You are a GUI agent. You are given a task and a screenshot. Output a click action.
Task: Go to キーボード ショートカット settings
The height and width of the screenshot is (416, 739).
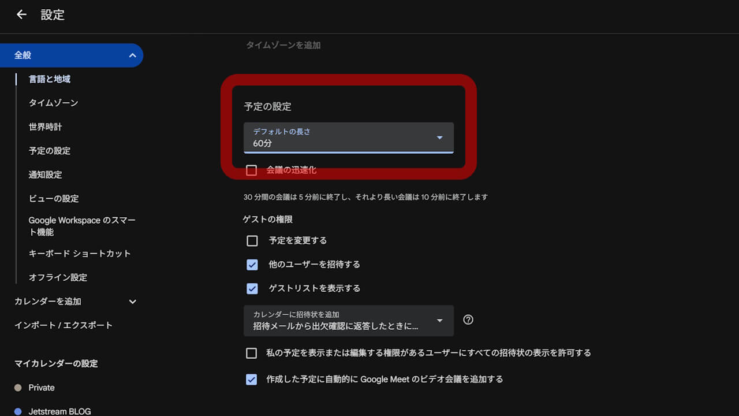point(80,253)
